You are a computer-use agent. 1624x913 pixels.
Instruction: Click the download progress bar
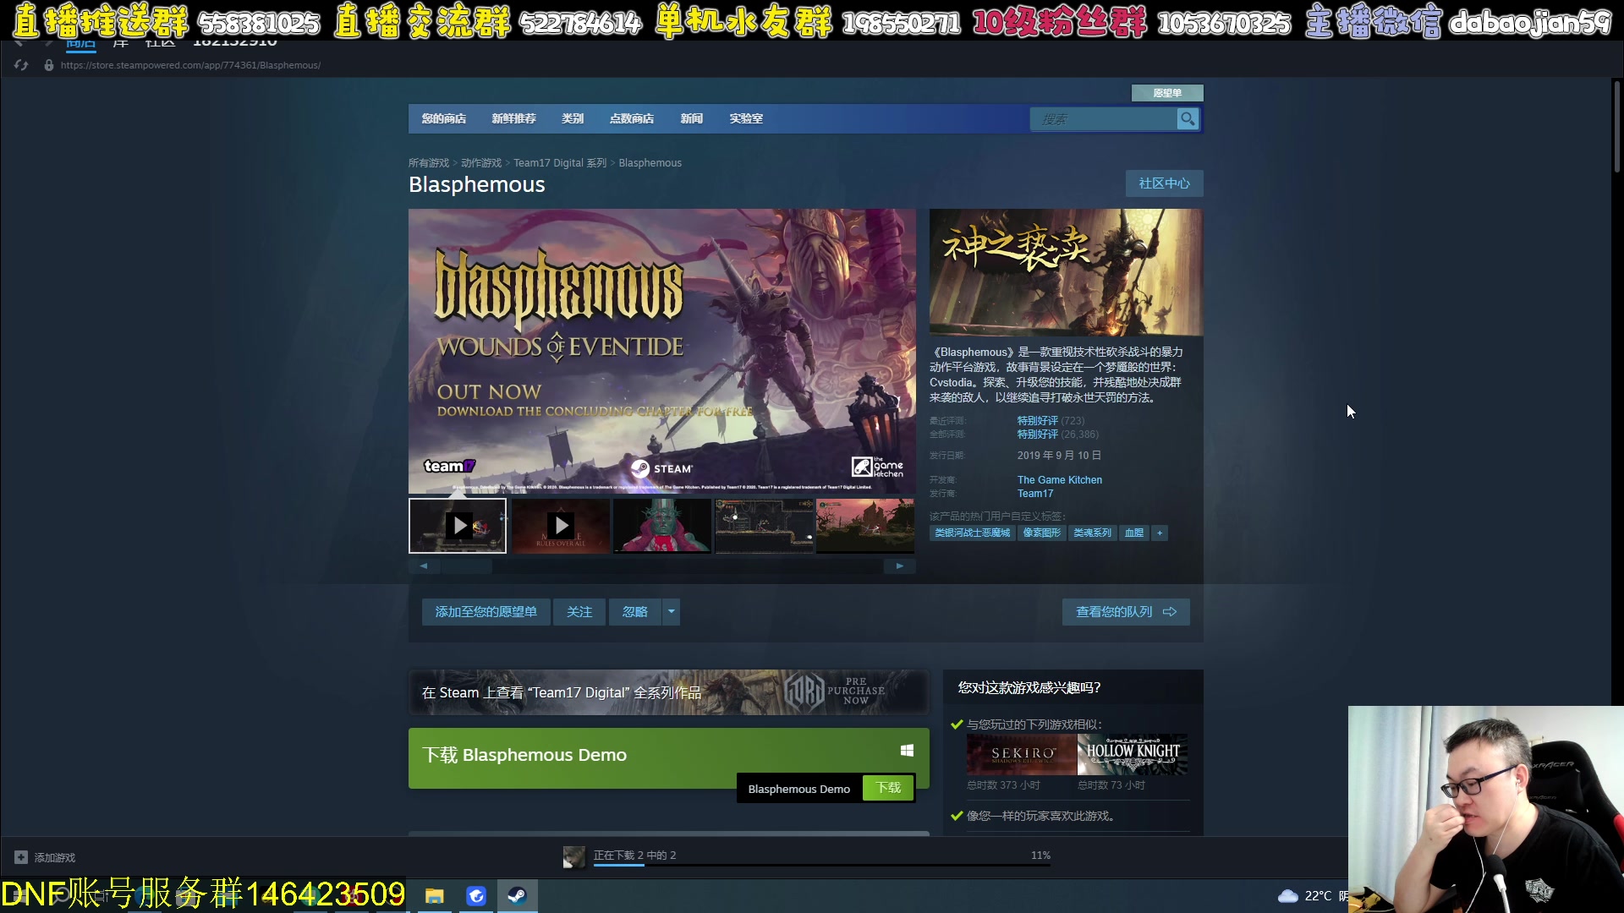822,866
